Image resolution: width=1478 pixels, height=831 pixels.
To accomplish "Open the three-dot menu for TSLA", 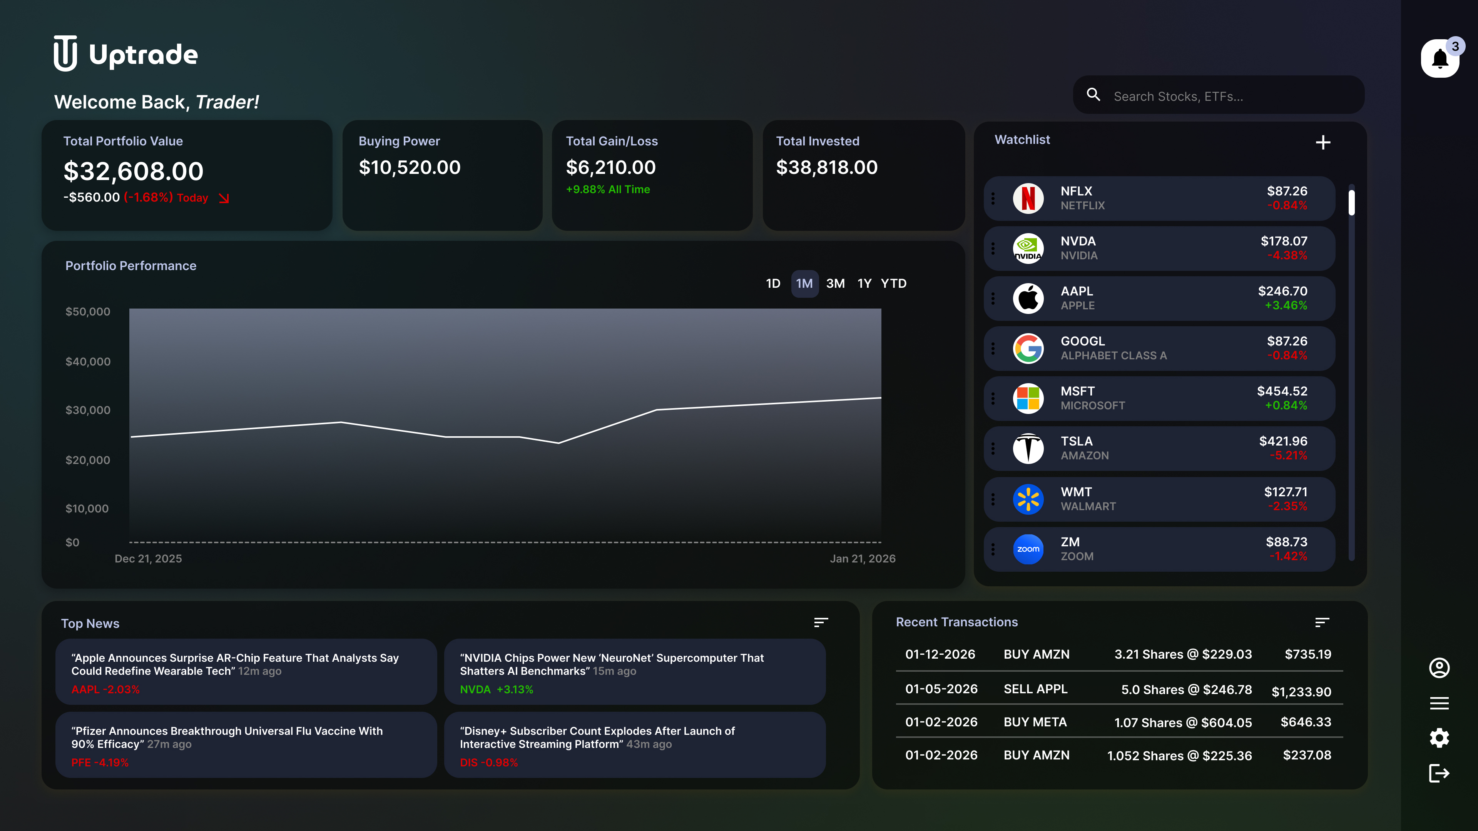I will (x=993, y=449).
